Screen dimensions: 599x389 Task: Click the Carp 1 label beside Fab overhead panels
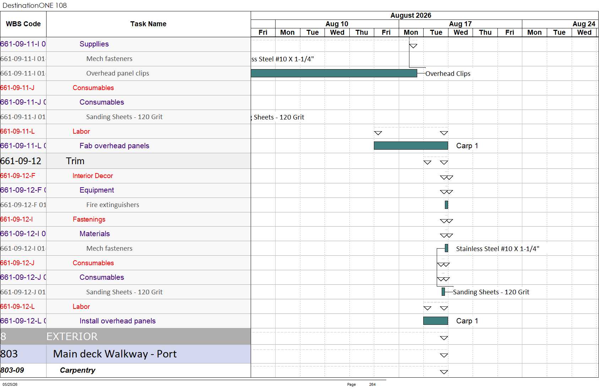click(467, 146)
